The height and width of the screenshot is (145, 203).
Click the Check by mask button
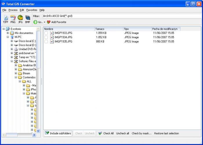[x=142, y=133]
